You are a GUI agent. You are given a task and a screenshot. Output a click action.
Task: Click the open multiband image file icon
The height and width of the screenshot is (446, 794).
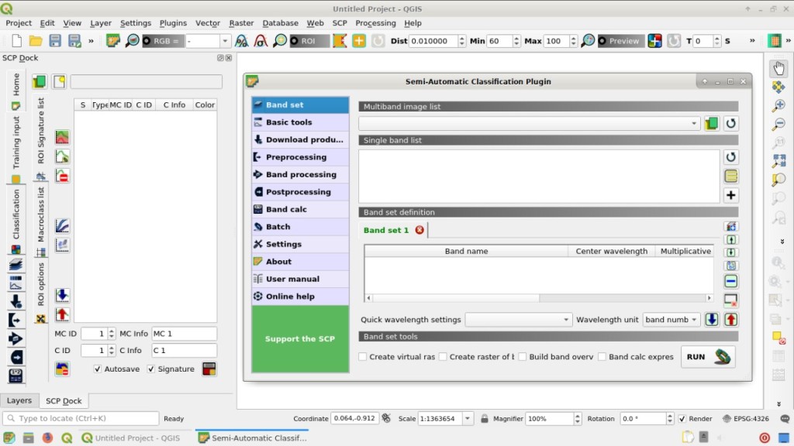point(712,123)
